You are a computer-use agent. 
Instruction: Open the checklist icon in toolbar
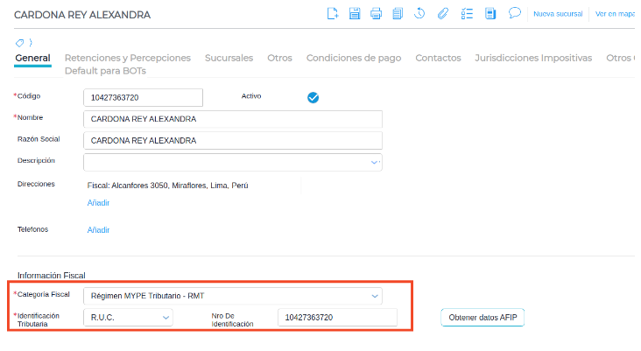pos(467,13)
